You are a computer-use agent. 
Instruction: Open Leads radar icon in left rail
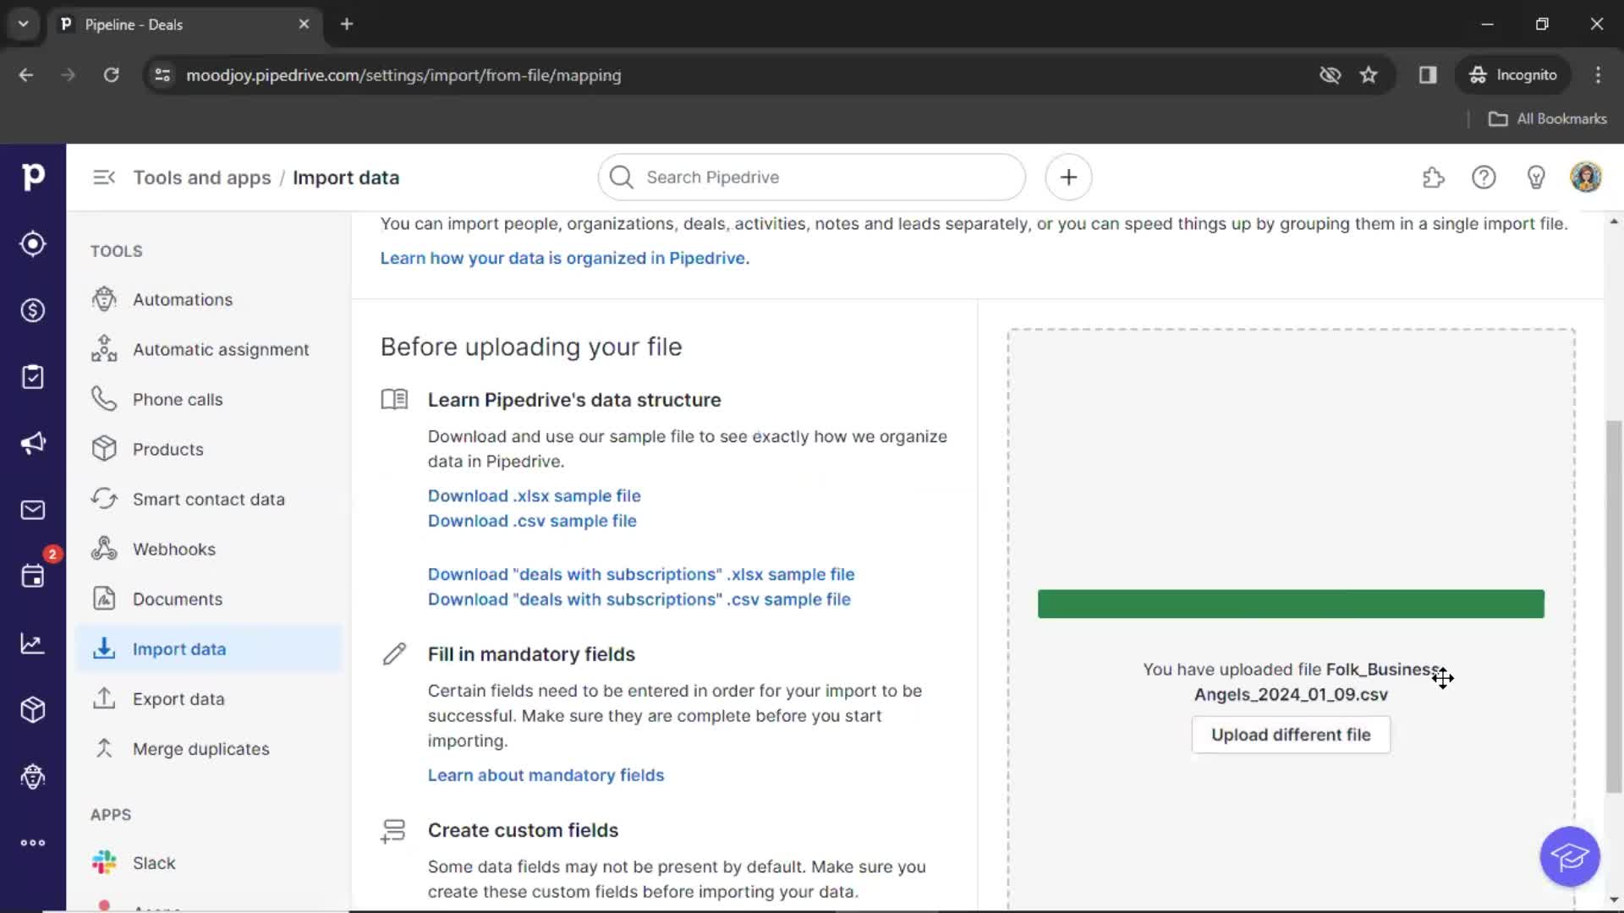click(33, 244)
